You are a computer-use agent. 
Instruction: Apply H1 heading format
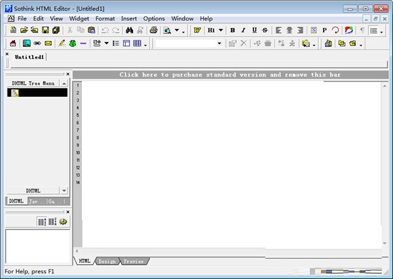tap(212, 30)
